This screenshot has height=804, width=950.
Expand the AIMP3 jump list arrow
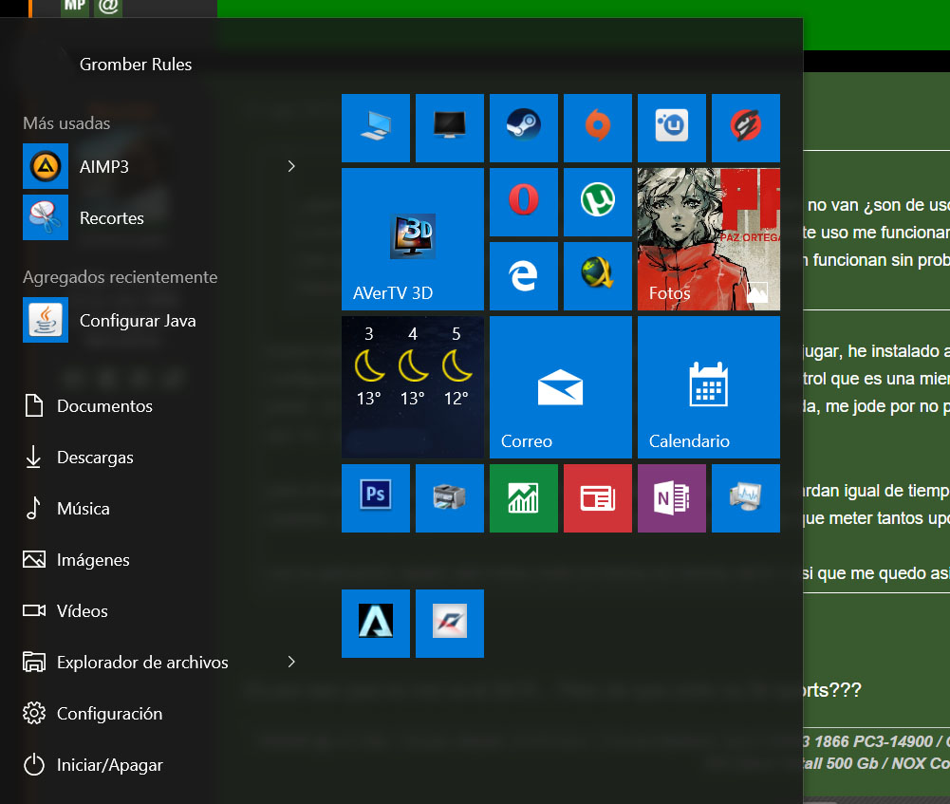click(x=291, y=167)
